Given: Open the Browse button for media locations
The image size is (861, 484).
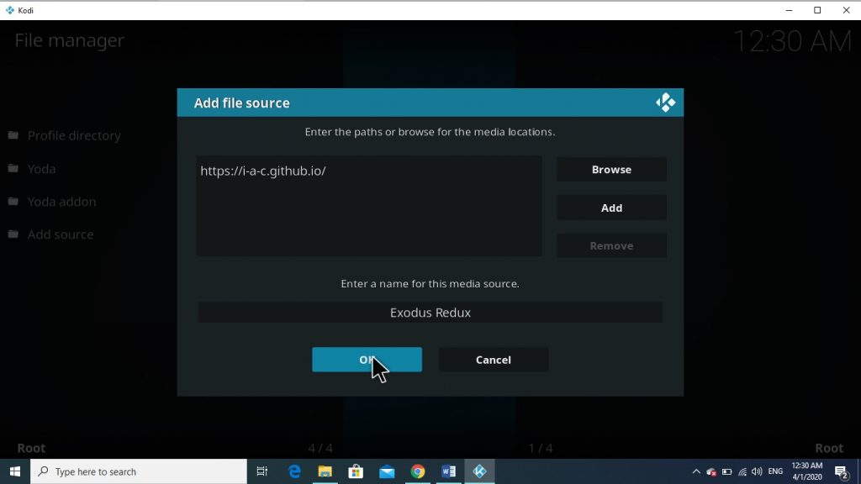Looking at the screenshot, I should pos(612,170).
